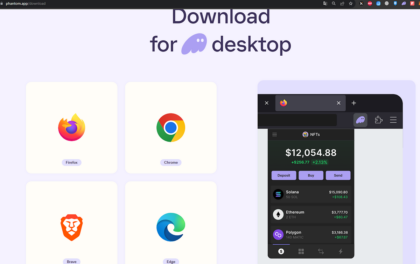This screenshot has height=264, width=420.
Task: Click the puzzle-piece extensions icon in mockup
Action: (x=378, y=120)
